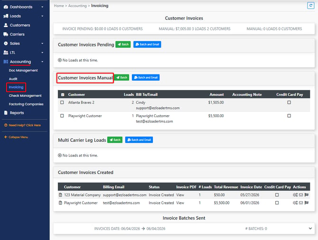This screenshot has width=318, height=240.
Task: Click the $1,505.00 amount cell
Action: pos(216,102)
